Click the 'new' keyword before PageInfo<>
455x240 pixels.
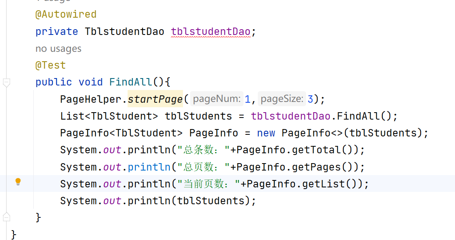point(266,133)
